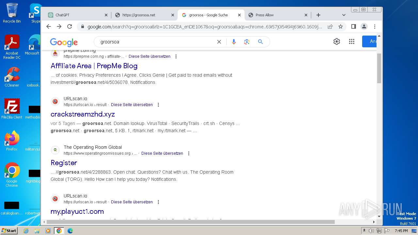418x235 pixels.
Task: Switch to the ChatGPT tab
Action: (x=78, y=15)
